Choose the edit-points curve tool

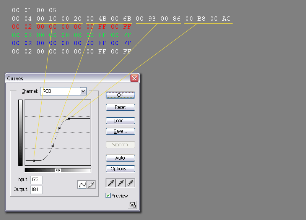pos(82,185)
